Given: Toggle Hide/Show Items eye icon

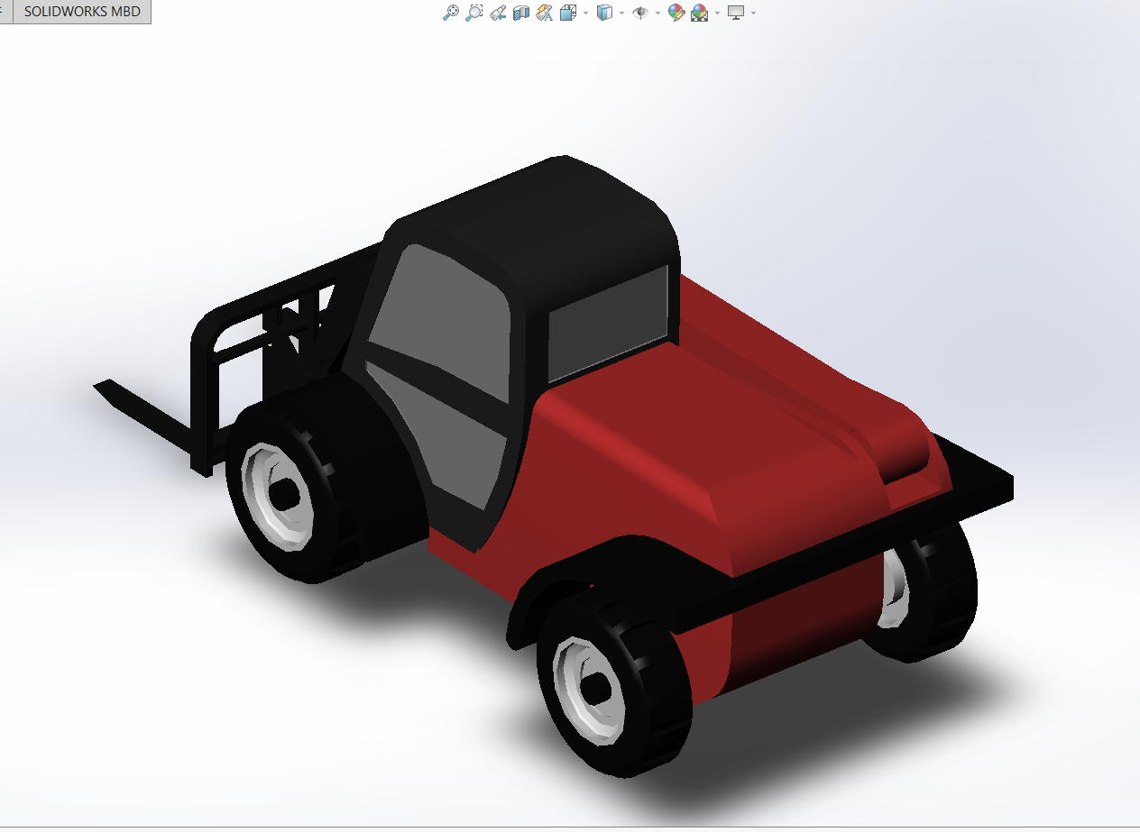Looking at the screenshot, I should 640,13.
